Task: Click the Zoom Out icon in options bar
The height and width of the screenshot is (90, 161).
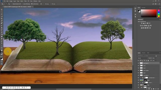Action: click(9, 4)
